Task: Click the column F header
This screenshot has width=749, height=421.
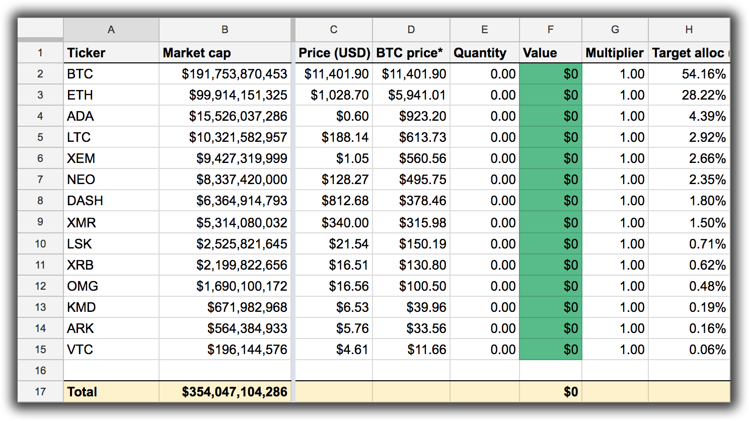Action: [550, 30]
